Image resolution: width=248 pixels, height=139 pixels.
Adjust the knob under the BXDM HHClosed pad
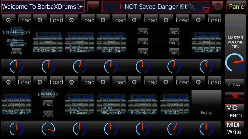click(48, 66)
